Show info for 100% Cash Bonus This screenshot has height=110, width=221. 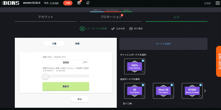pos(143,61)
